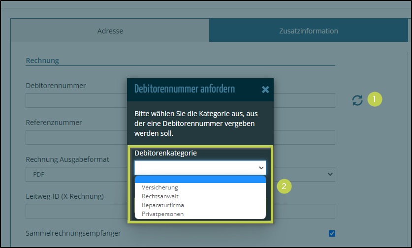Click the Sammelrechnungsempfänger label text
This screenshot has width=412, height=248.
click(73, 233)
